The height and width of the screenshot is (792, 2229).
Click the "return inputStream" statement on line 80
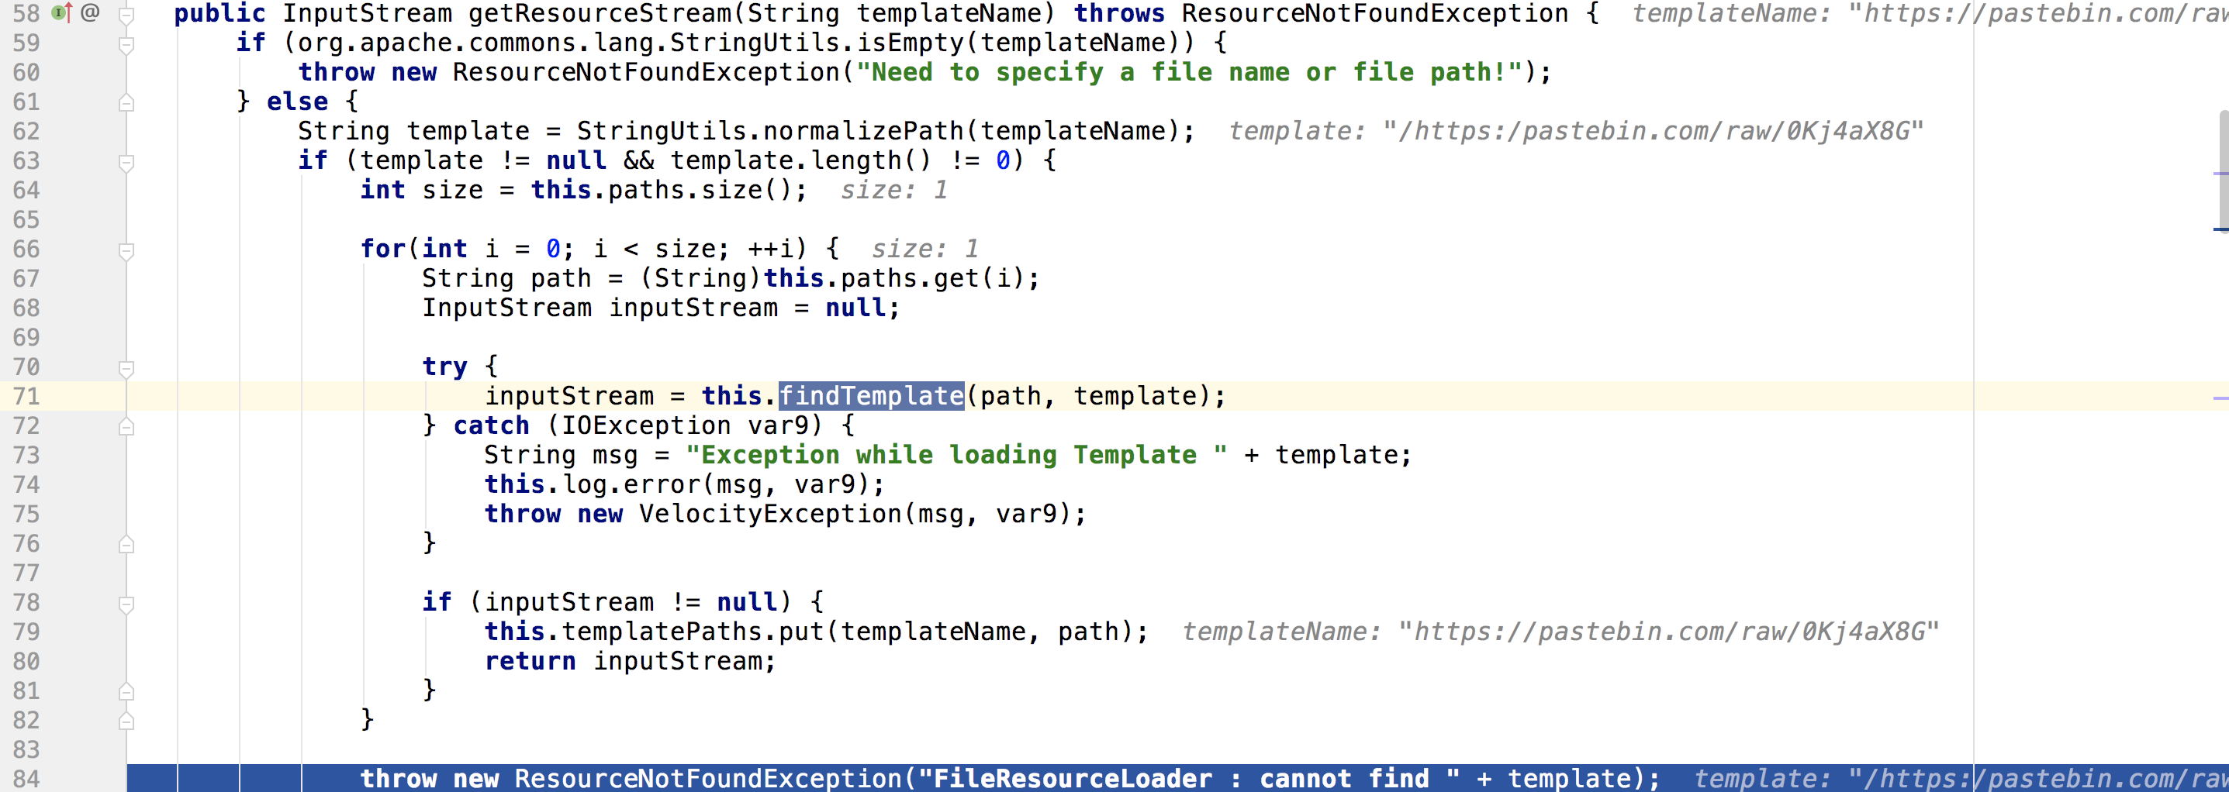pyautogui.click(x=631, y=662)
